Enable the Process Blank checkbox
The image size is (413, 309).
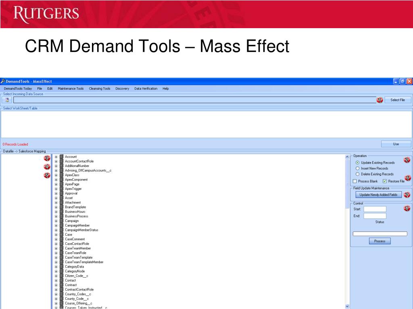pos(355,181)
